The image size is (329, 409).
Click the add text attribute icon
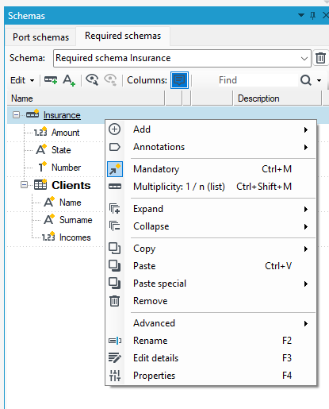(69, 80)
